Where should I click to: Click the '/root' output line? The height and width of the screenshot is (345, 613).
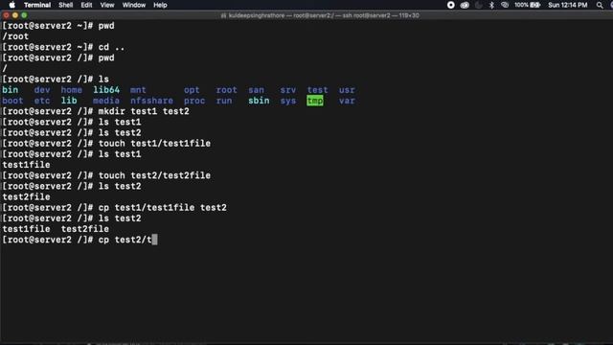(15, 36)
